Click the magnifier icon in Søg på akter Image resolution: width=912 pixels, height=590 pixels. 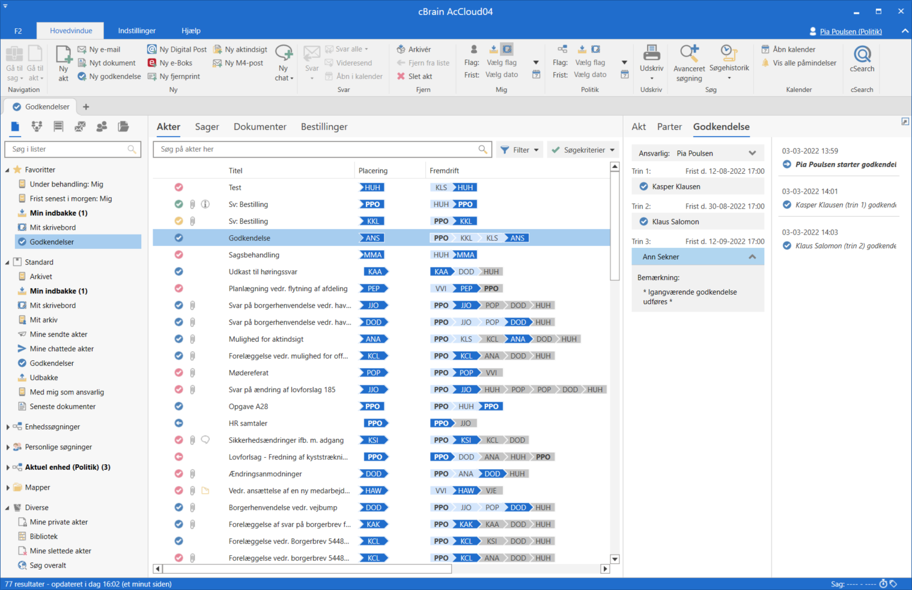click(482, 149)
